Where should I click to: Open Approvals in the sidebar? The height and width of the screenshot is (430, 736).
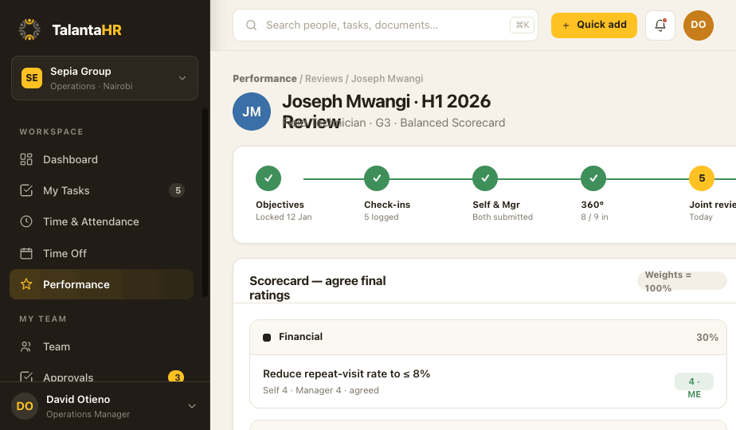pos(101,377)
